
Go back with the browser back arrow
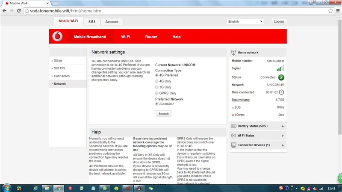point(4,11)
